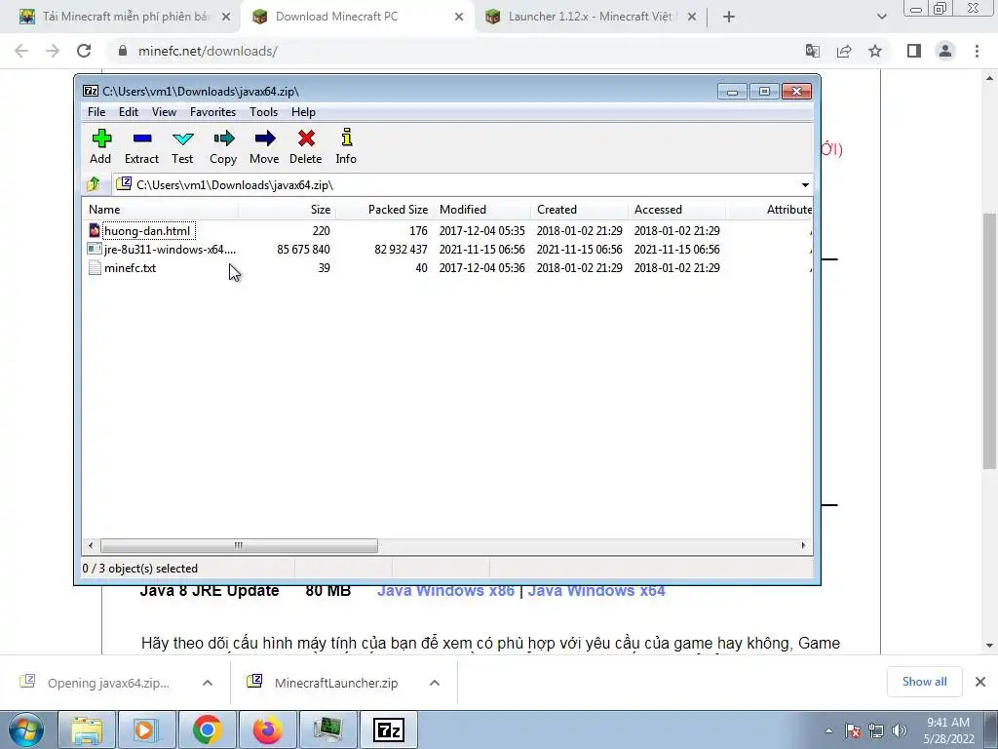
Task: Open Chrome three-dot menu
Action: pos(977,51)
